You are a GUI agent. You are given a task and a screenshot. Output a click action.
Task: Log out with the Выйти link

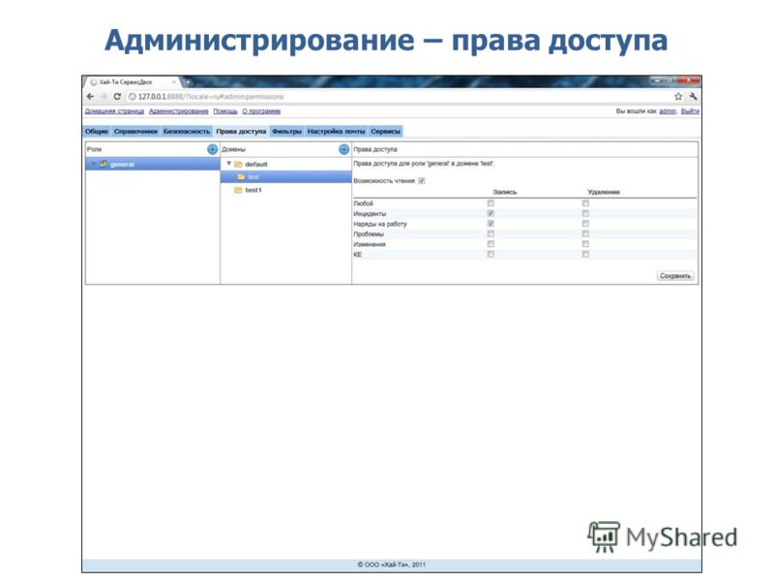[x=690, y=111]
